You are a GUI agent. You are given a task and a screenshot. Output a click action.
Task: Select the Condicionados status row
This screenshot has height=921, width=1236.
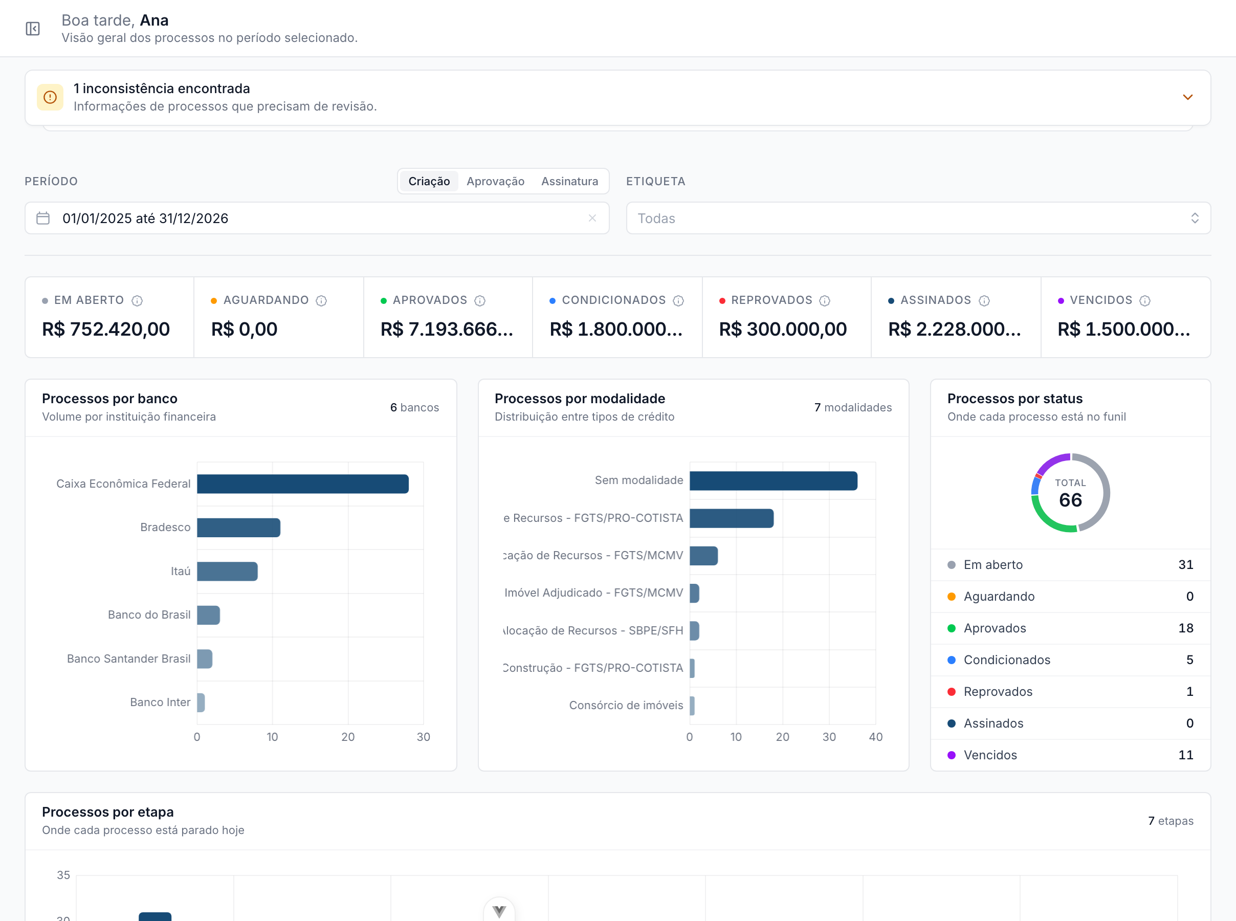coord(1070,660)
